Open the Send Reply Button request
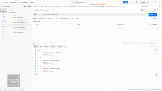 coord(18,32)
